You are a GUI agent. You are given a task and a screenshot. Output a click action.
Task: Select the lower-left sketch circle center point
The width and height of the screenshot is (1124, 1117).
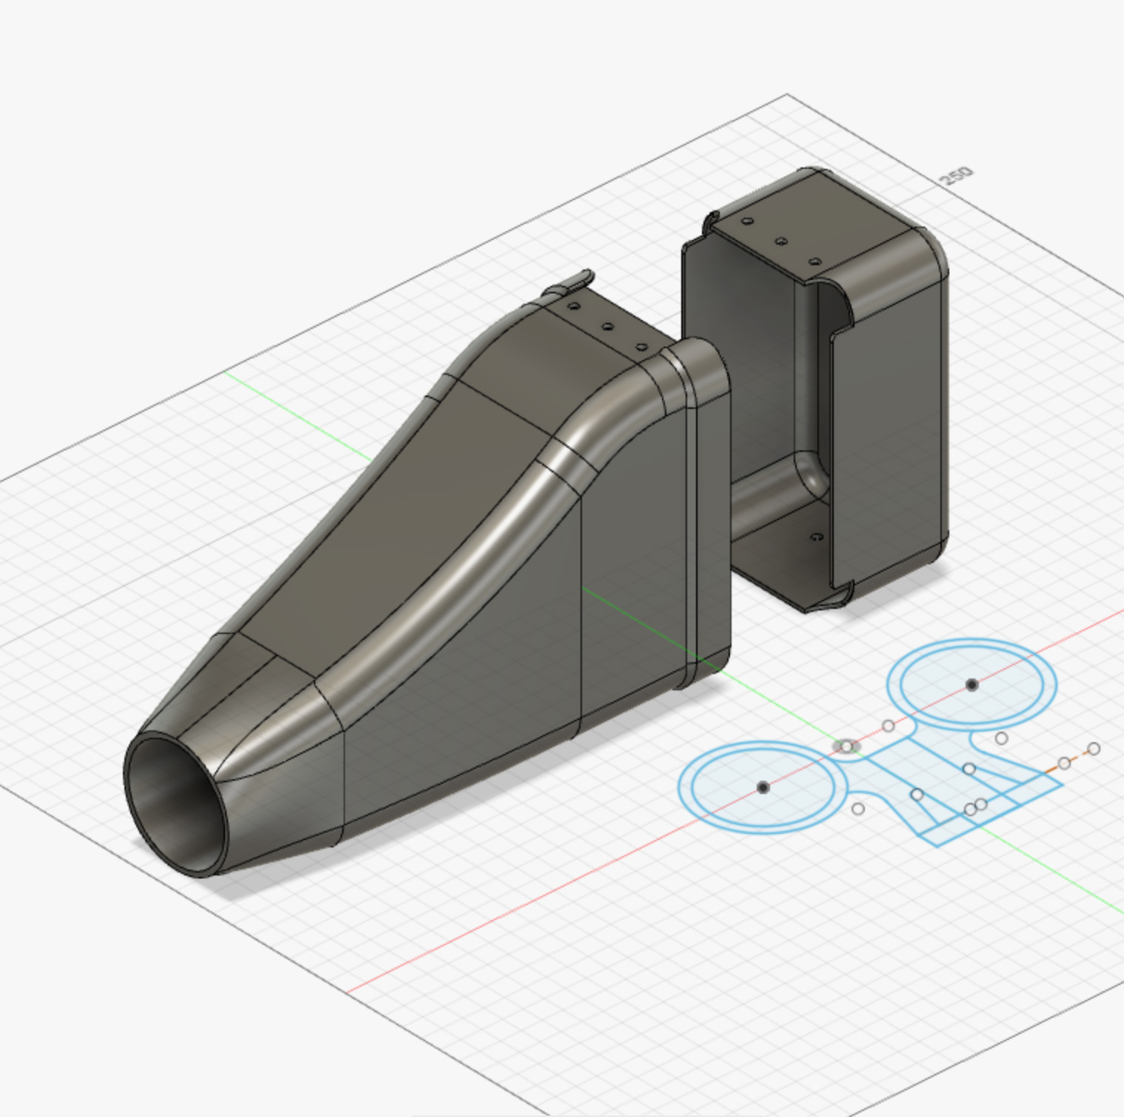(763, 787)
